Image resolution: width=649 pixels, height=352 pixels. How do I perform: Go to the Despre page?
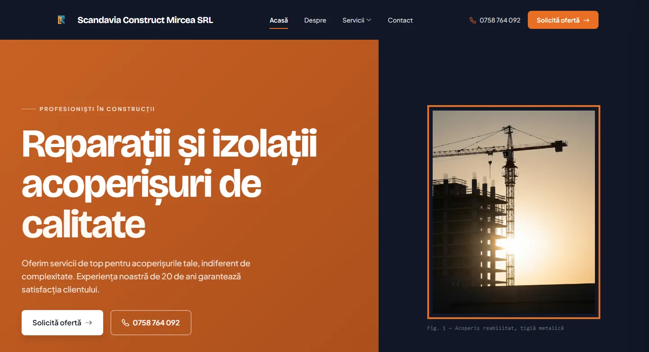click(315, 20)
